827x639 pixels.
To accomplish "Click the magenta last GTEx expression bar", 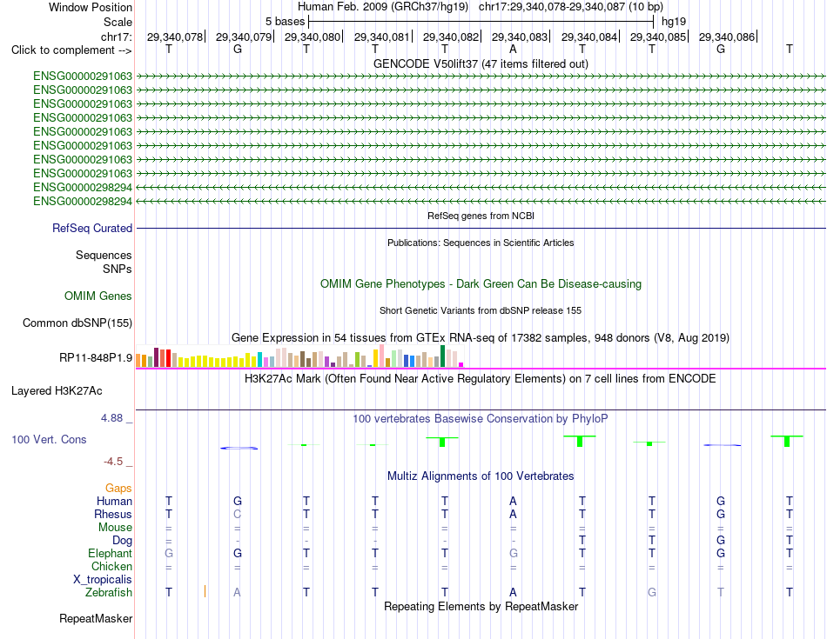I will pos(461,364).
